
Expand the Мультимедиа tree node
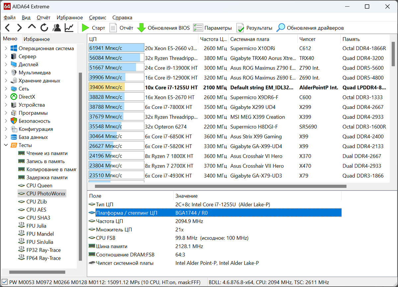(6, 73)
